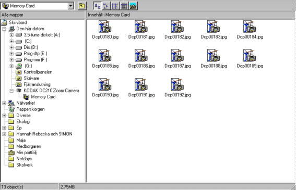Select 3,5-tums diskett (A:) drive

[42, 35]
